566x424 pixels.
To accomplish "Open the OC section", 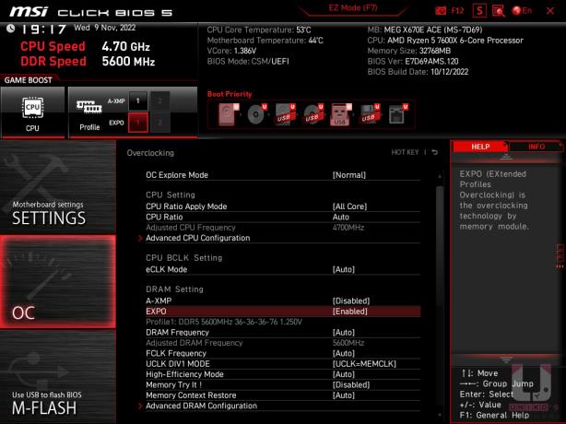I will click(58, 282).
